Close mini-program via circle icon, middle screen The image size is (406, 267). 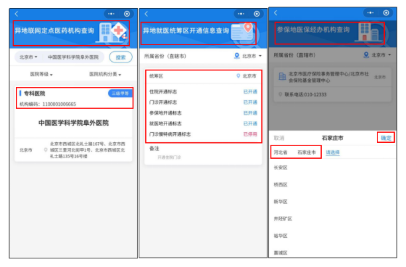[257, 13]
